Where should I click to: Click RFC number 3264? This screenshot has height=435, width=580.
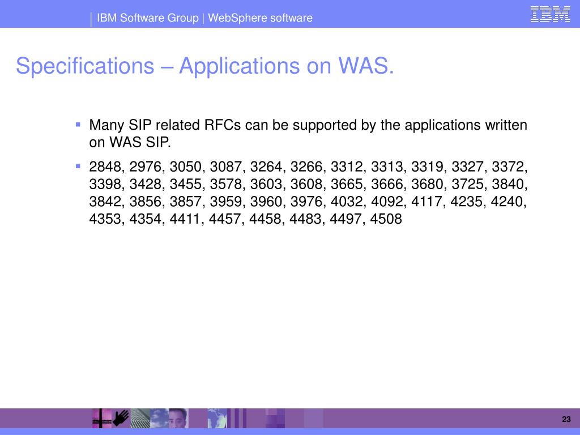click(266, 167)
